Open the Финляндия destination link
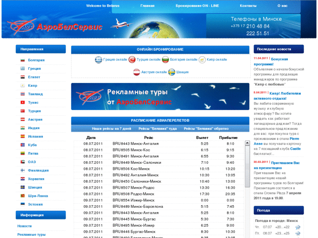The image size is (318, 238). point(38,170)
